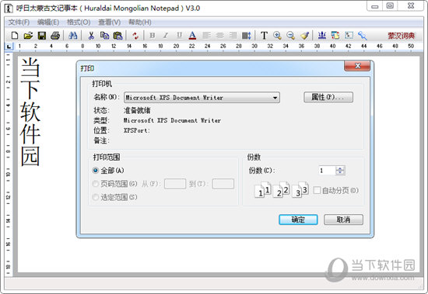Click the center alignment toolbar icon
Viewport: 428px width, 294px height.
pos(220,36)
